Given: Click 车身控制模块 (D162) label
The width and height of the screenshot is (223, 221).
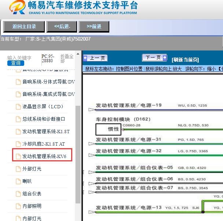Looking at the screenshot, I should (x=123, y=119).
